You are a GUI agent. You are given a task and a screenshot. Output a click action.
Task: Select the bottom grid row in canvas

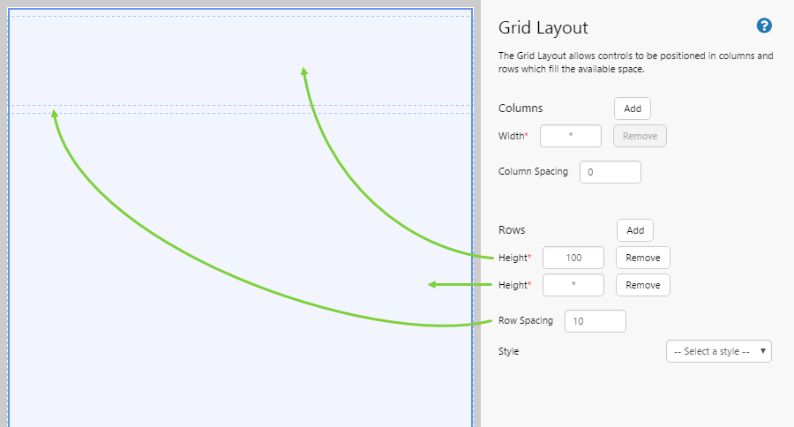(x=241, y=270)
